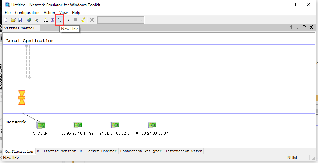This screenshot has width=318, height=163.
Task: Click the New Link arrows icon
Action: point(60,20)
